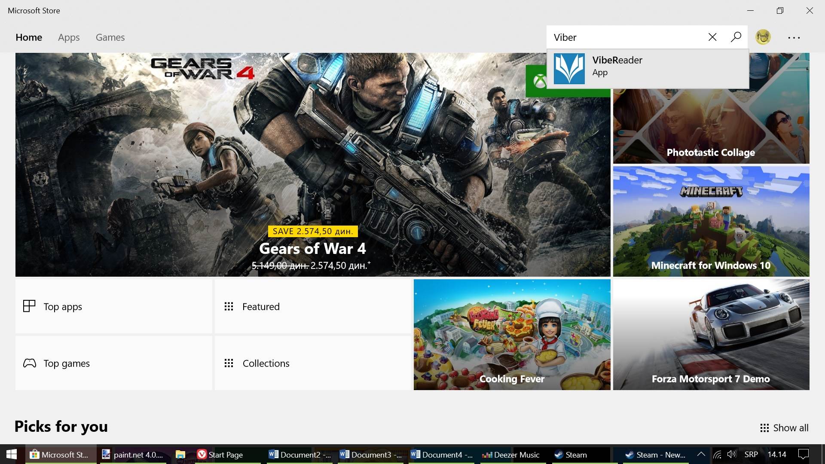The width and height of the screenshot is (825, 464).
Task: Switch to the Apps tab
Action: pos(69,37)
